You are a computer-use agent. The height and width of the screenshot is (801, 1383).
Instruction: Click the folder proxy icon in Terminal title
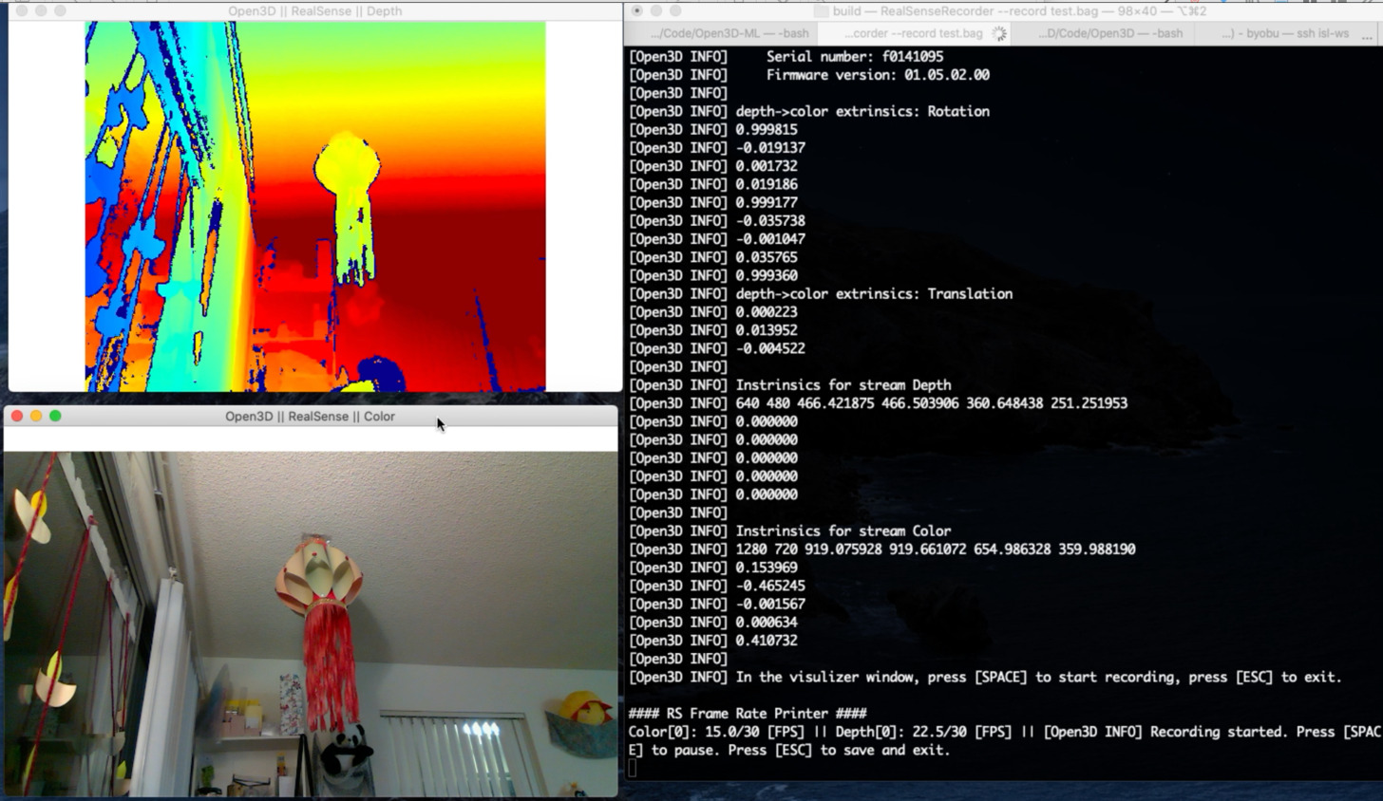[822, 11]
